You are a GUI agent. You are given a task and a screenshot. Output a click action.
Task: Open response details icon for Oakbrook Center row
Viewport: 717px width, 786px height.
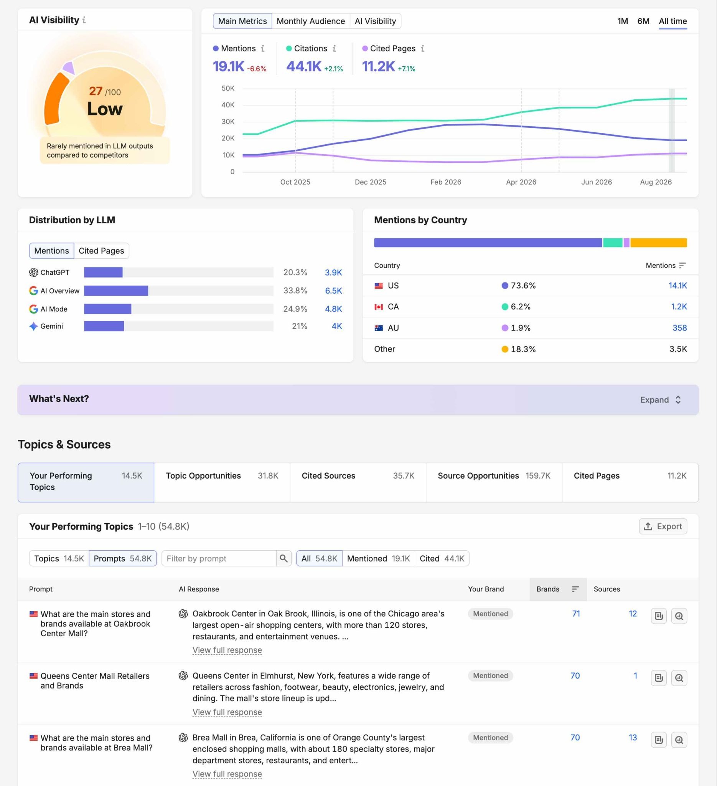[659, 616]
